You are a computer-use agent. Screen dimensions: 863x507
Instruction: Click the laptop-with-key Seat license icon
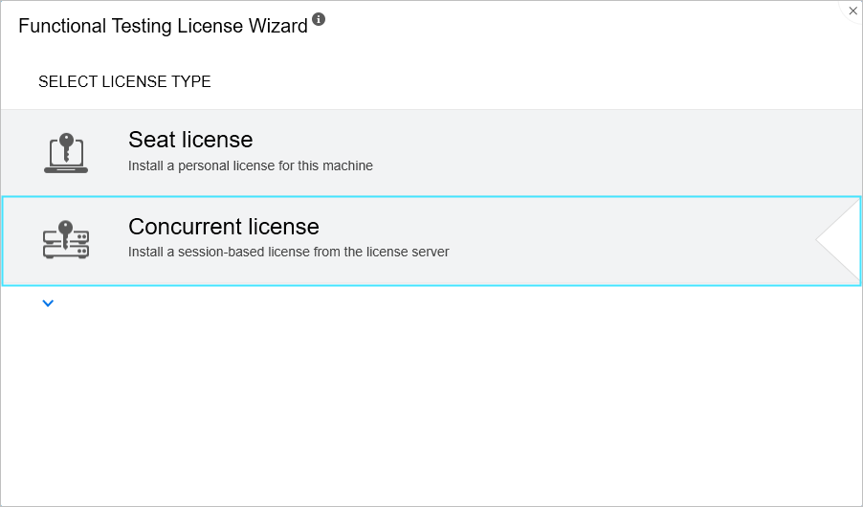(66, 153)
